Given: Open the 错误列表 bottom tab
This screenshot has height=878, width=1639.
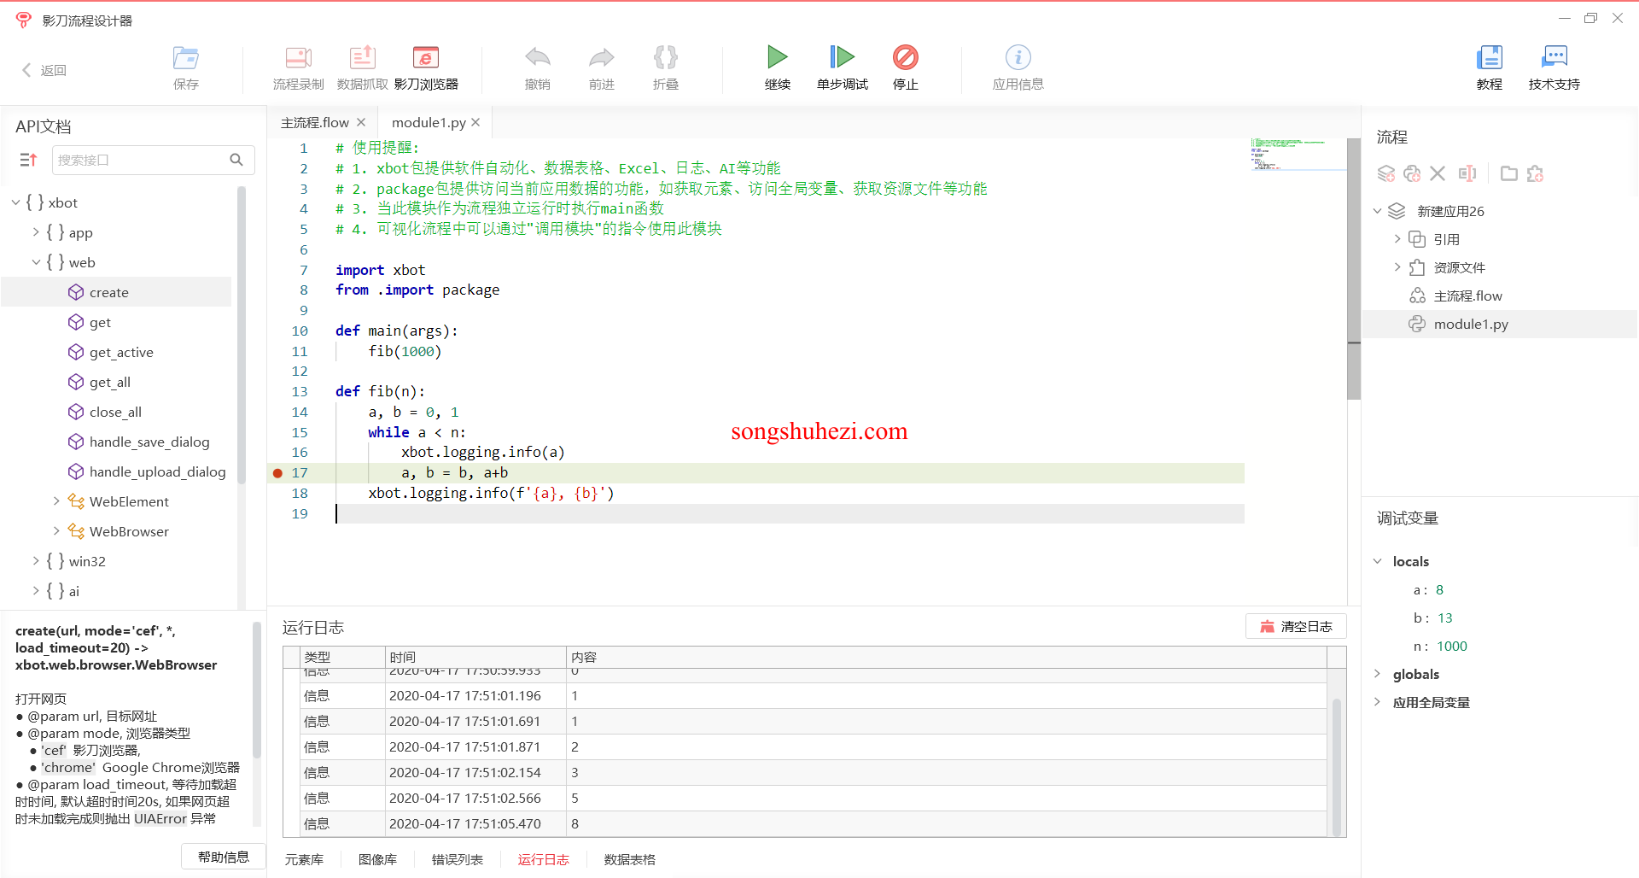Looking at the screenshot, I should pos(458,859).
